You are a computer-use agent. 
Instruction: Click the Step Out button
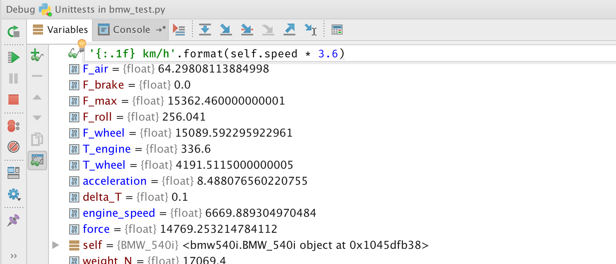[x=289, y=30]
